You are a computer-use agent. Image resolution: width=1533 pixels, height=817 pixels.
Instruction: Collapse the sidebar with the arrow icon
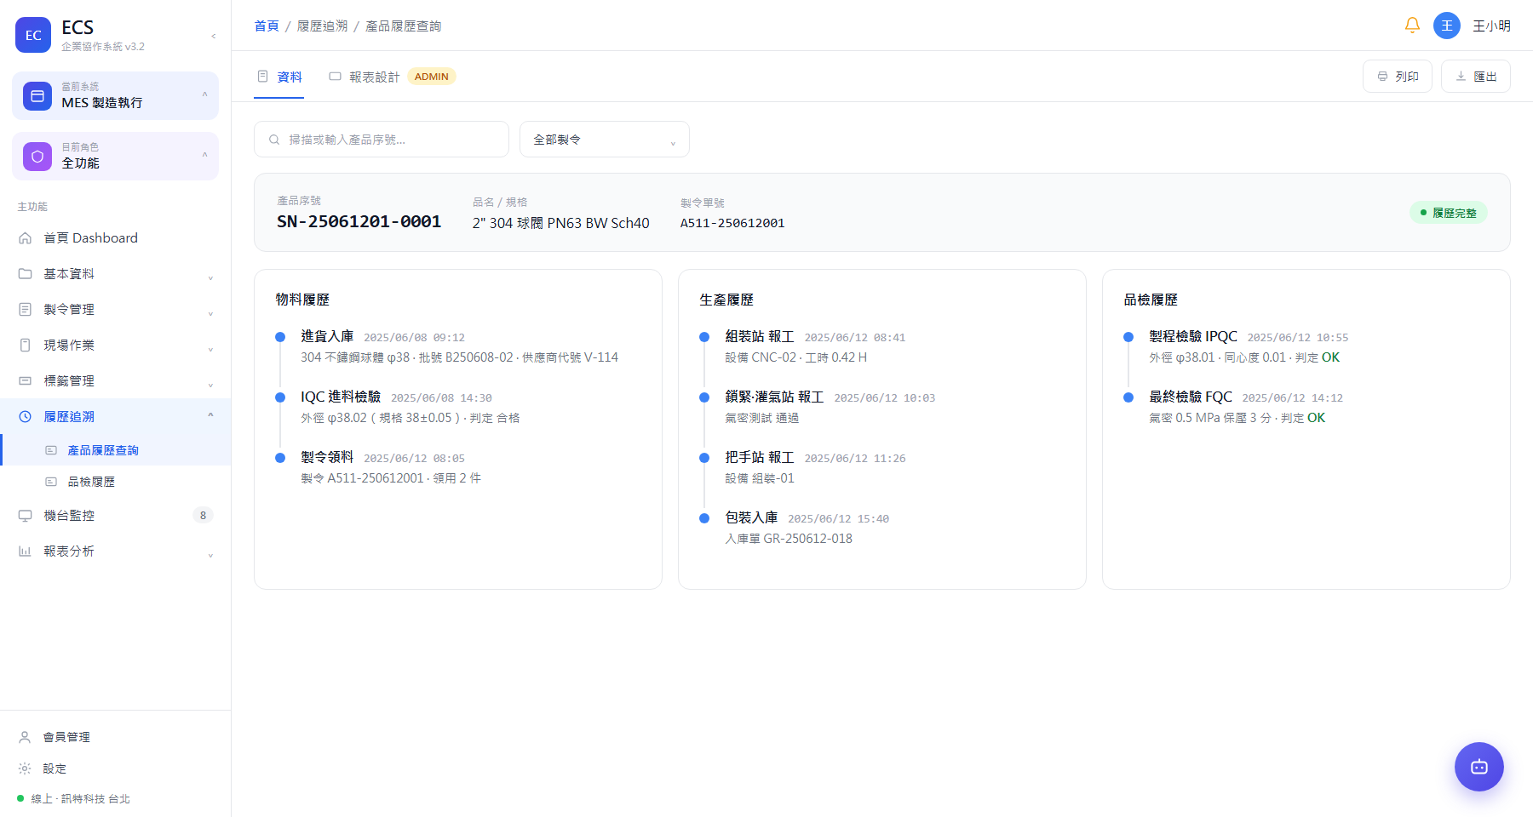[213, 36]
